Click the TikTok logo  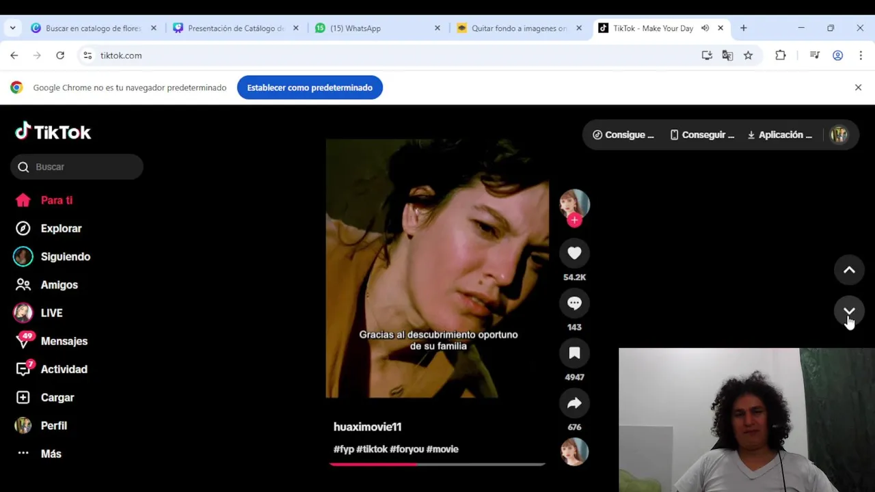coord(53,131)
